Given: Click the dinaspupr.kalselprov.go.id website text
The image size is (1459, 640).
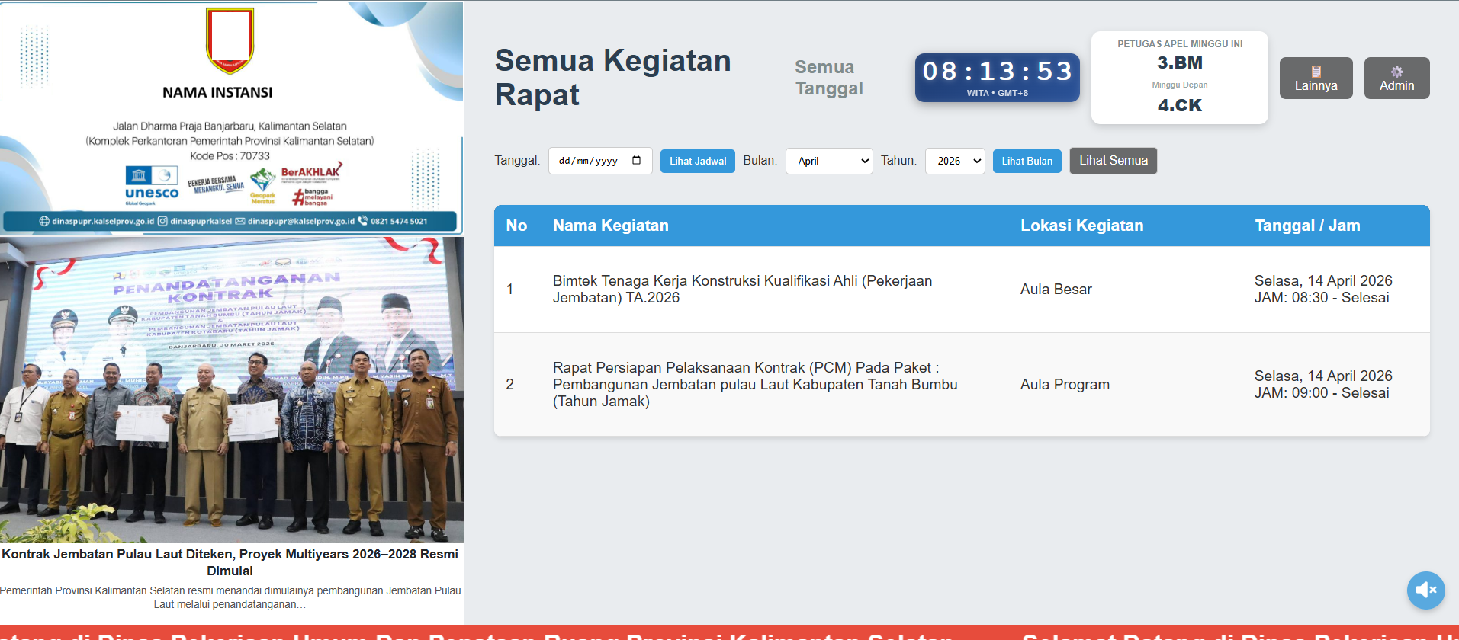Looking at the screenshot, I should pos(103,222).
